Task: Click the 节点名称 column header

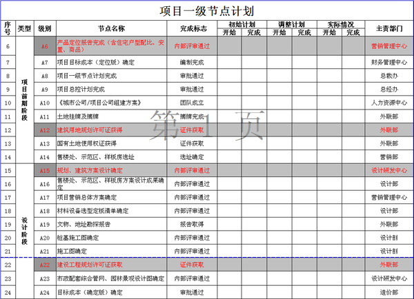Action: coord(111,28)
